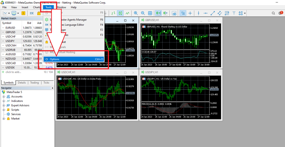285x147 pixels.
Task: Click the tile windows grid icon
Action: [150, 13]
